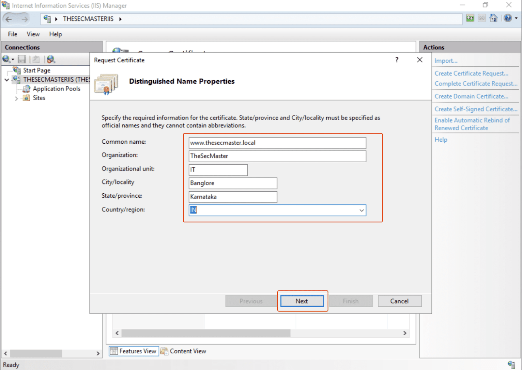Click the City/locality field
The width and height of the screenshot is (522, 370).
point(233,183)
